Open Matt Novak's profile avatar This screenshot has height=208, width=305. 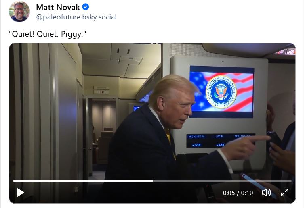(19, 12)
